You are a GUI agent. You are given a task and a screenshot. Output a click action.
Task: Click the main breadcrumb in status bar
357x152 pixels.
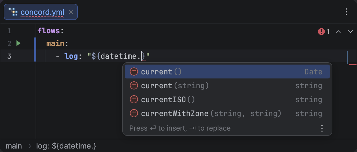coord(14,146)
